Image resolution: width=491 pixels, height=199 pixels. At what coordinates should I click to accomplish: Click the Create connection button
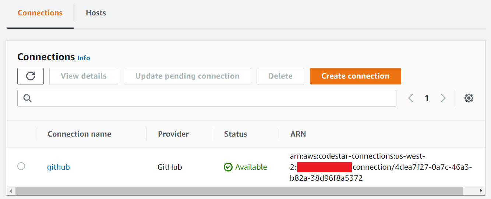[x=355, y=76]
